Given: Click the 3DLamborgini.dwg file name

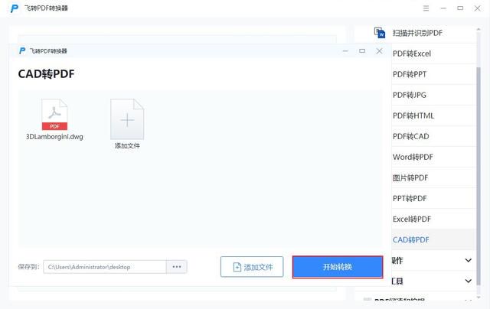Looking at the screenshot, I should [54, 137].
